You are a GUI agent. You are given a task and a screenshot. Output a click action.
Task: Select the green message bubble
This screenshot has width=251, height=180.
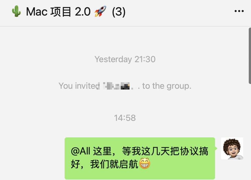click(x=140, y=158)
